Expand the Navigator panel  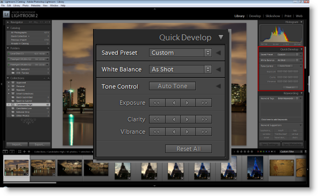point(8,22)
